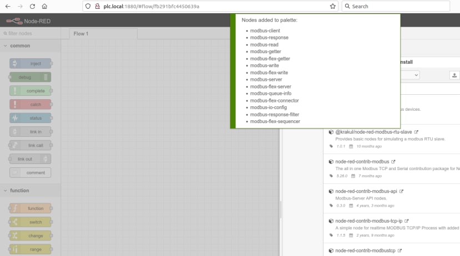The image size is (460, 256).
Task: Click the browser reload icon
Action: pyautogui.click(x=32, y=6)
